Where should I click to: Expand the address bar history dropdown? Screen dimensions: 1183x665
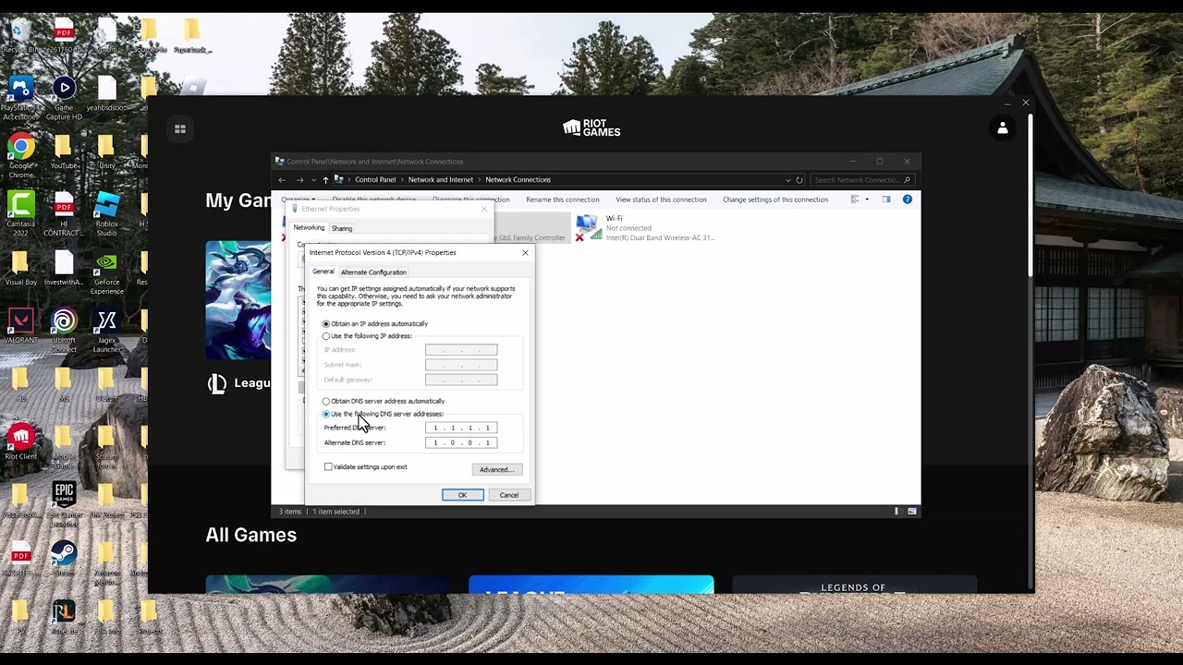tap(787, 180)
